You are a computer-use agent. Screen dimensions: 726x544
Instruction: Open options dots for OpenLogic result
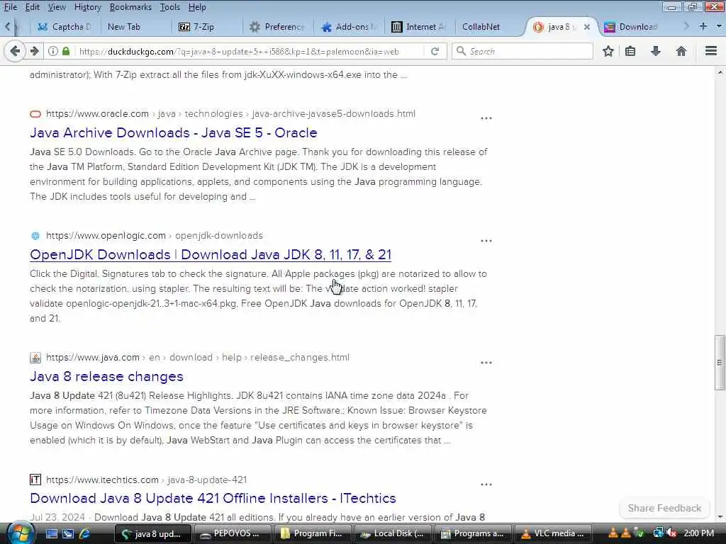pyautogui.click(x=486, y=241)
